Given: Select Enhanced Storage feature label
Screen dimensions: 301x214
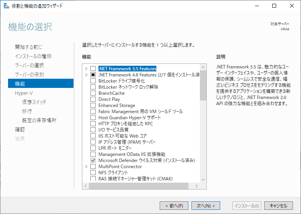Looking at the screenshot, I should [116, 105].
